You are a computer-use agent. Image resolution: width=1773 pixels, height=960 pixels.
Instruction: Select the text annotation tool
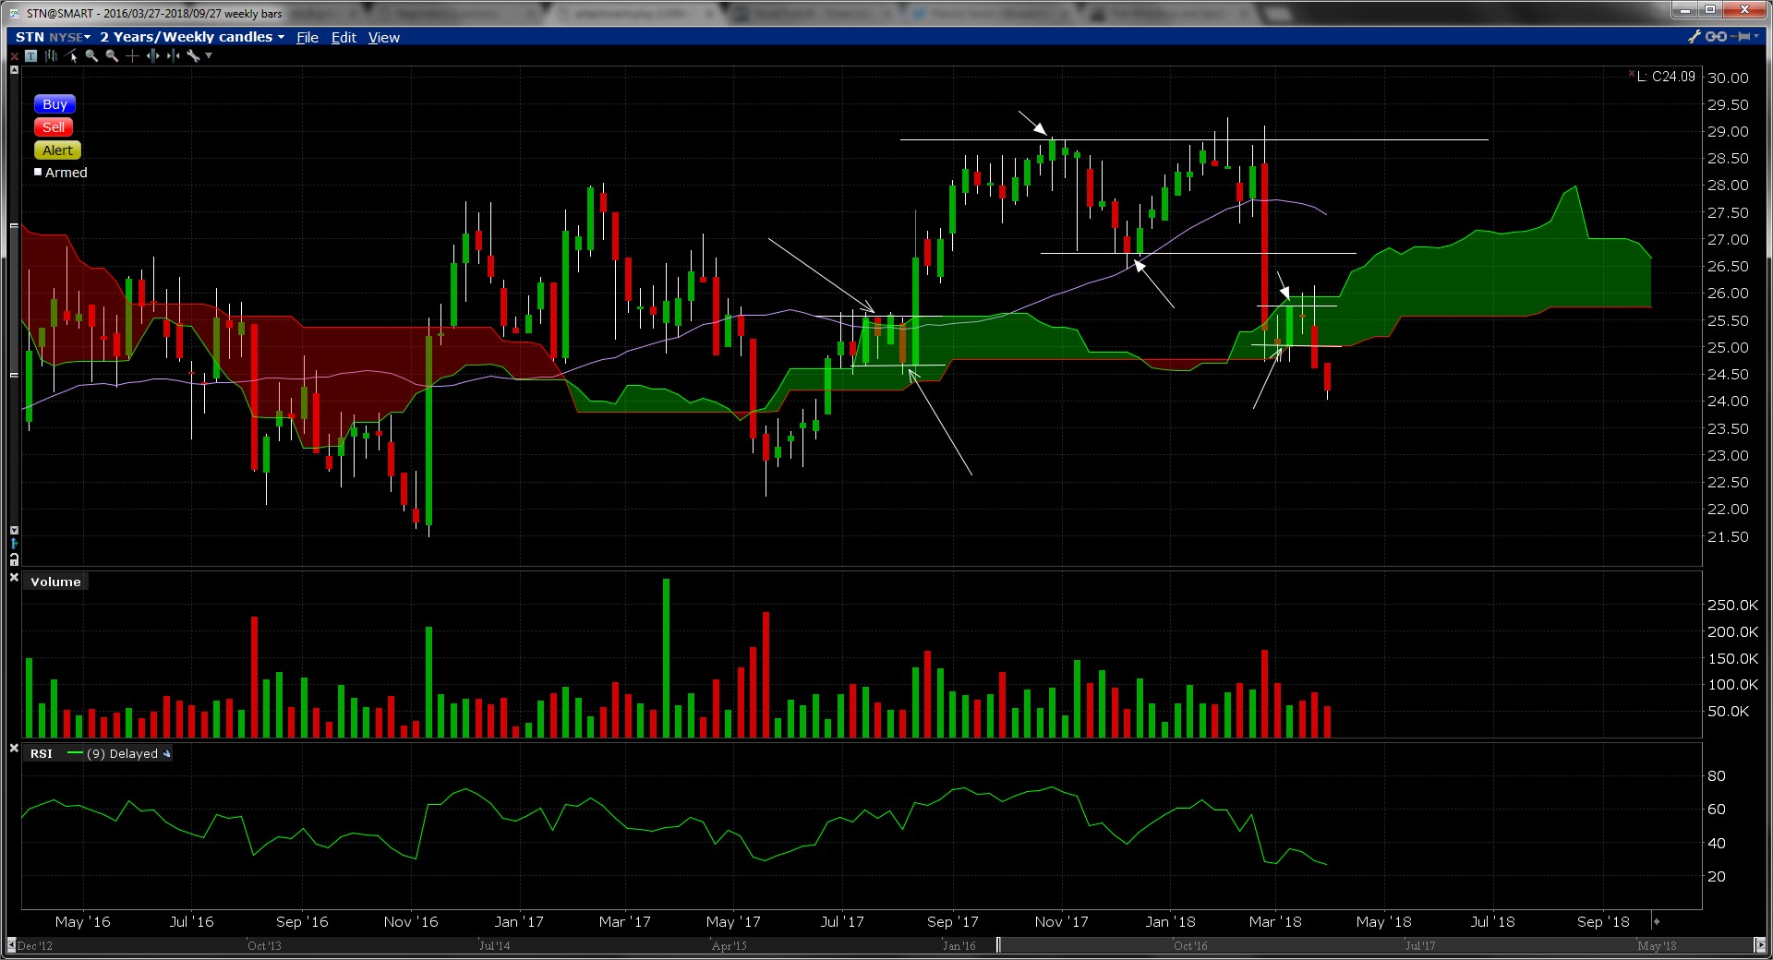coord(30,56)
